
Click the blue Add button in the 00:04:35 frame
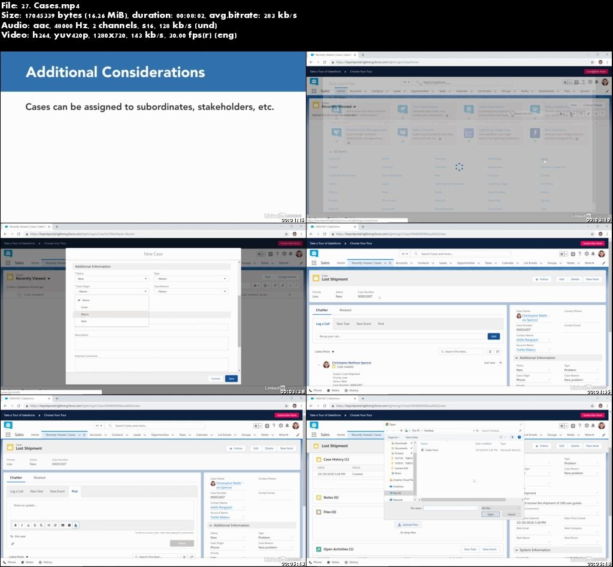494,336
